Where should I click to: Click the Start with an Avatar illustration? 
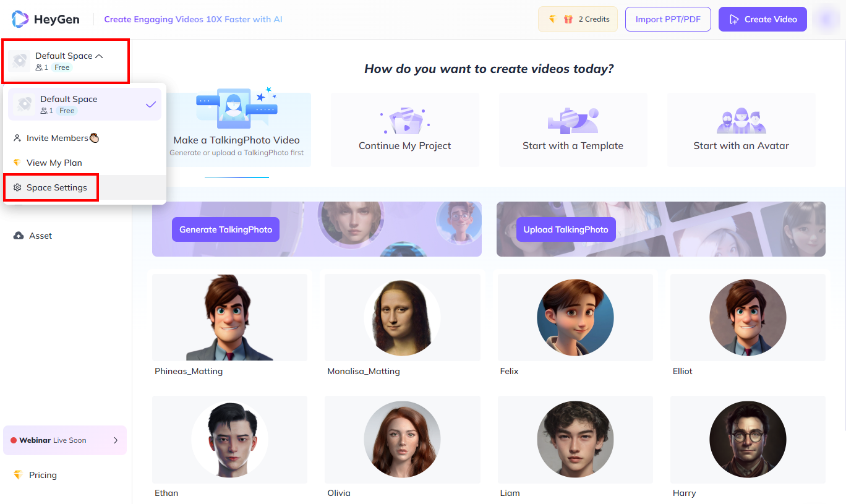click(741, 121)
